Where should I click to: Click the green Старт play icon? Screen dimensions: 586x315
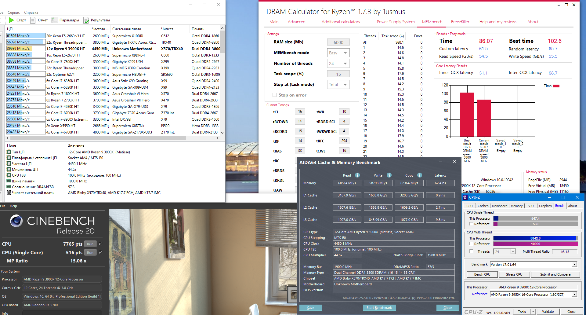pyautogui.click(x=12, y=20)
